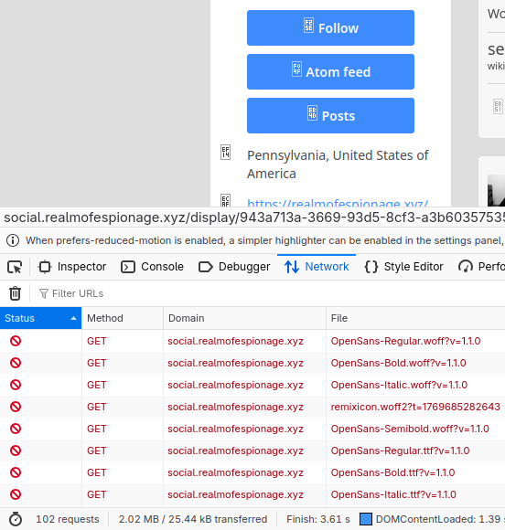The image size is (505, 530).
Task: Click GET method in OpenSans-Regular.woff row
Action: pyautogui.click(x=97, y=341)
